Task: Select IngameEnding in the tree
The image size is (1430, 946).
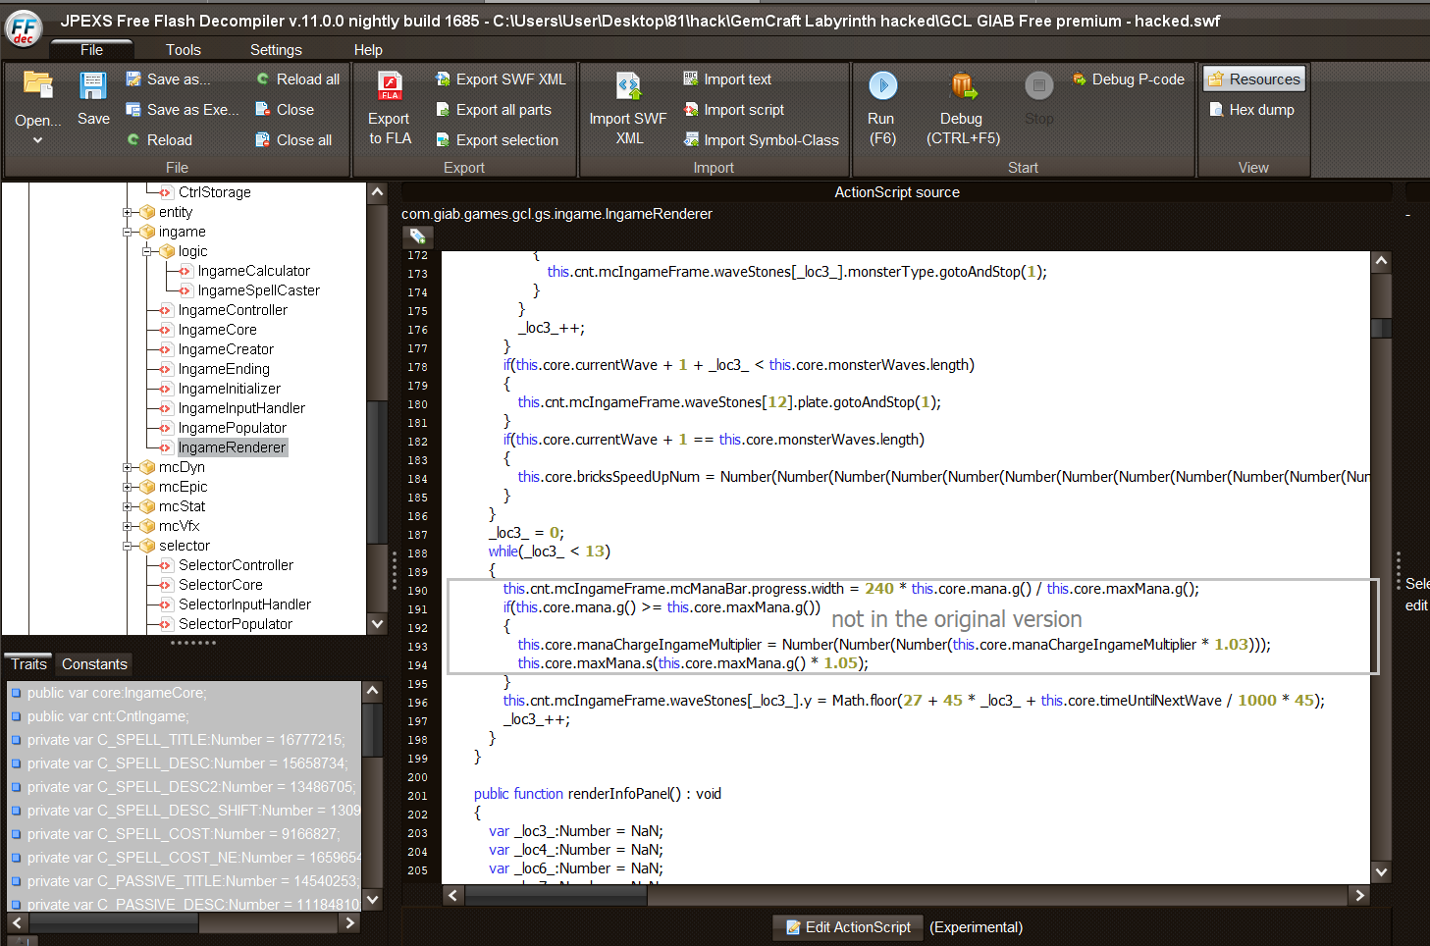Action: 224,369
